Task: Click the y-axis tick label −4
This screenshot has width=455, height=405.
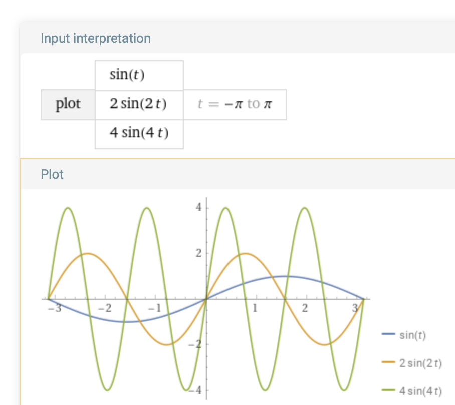Action: 197,390
